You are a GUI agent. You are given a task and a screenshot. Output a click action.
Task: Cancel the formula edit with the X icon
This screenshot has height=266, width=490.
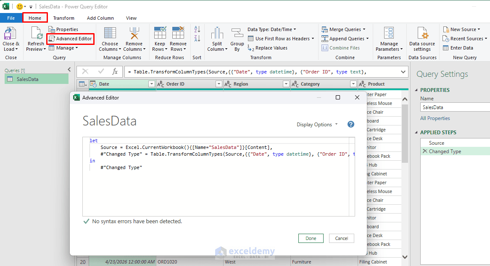(85, 72)
